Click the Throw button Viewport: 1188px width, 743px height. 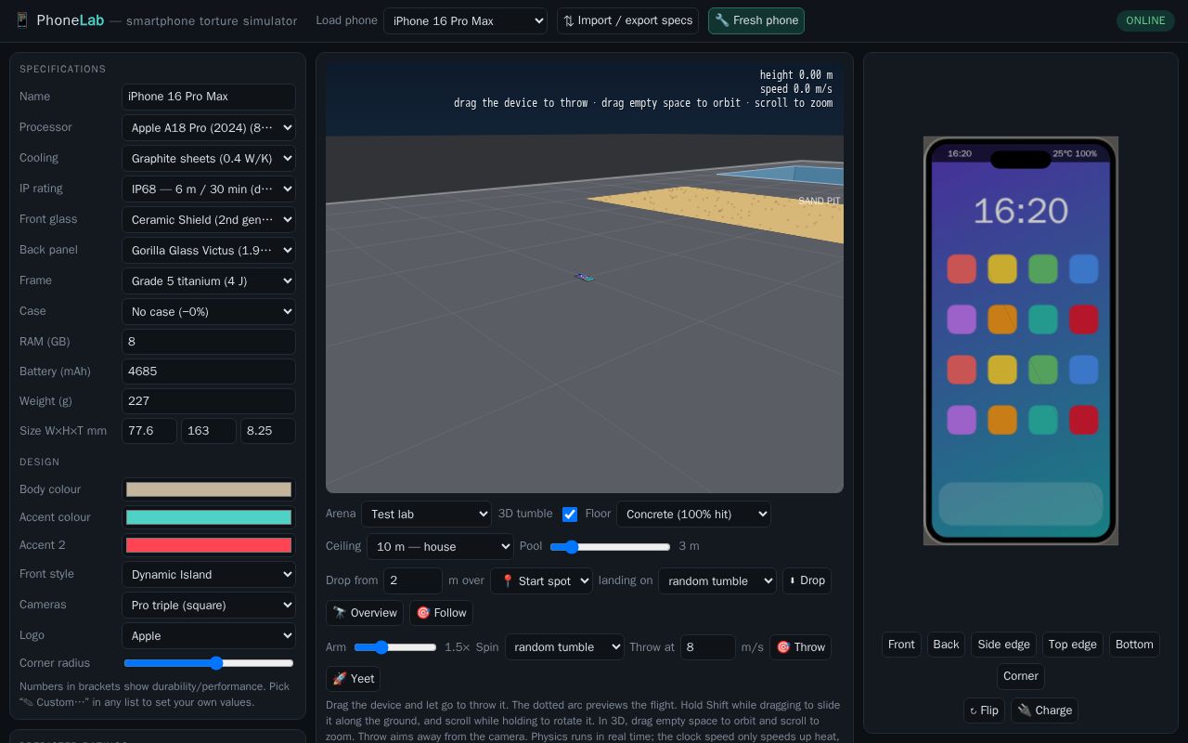click(800, 646)
